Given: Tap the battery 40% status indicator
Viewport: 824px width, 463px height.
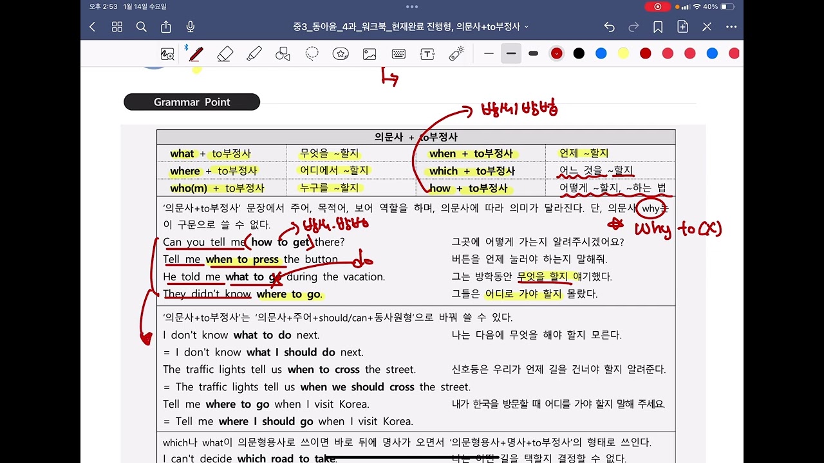Looking at the screenshot, I should [719, 6].
